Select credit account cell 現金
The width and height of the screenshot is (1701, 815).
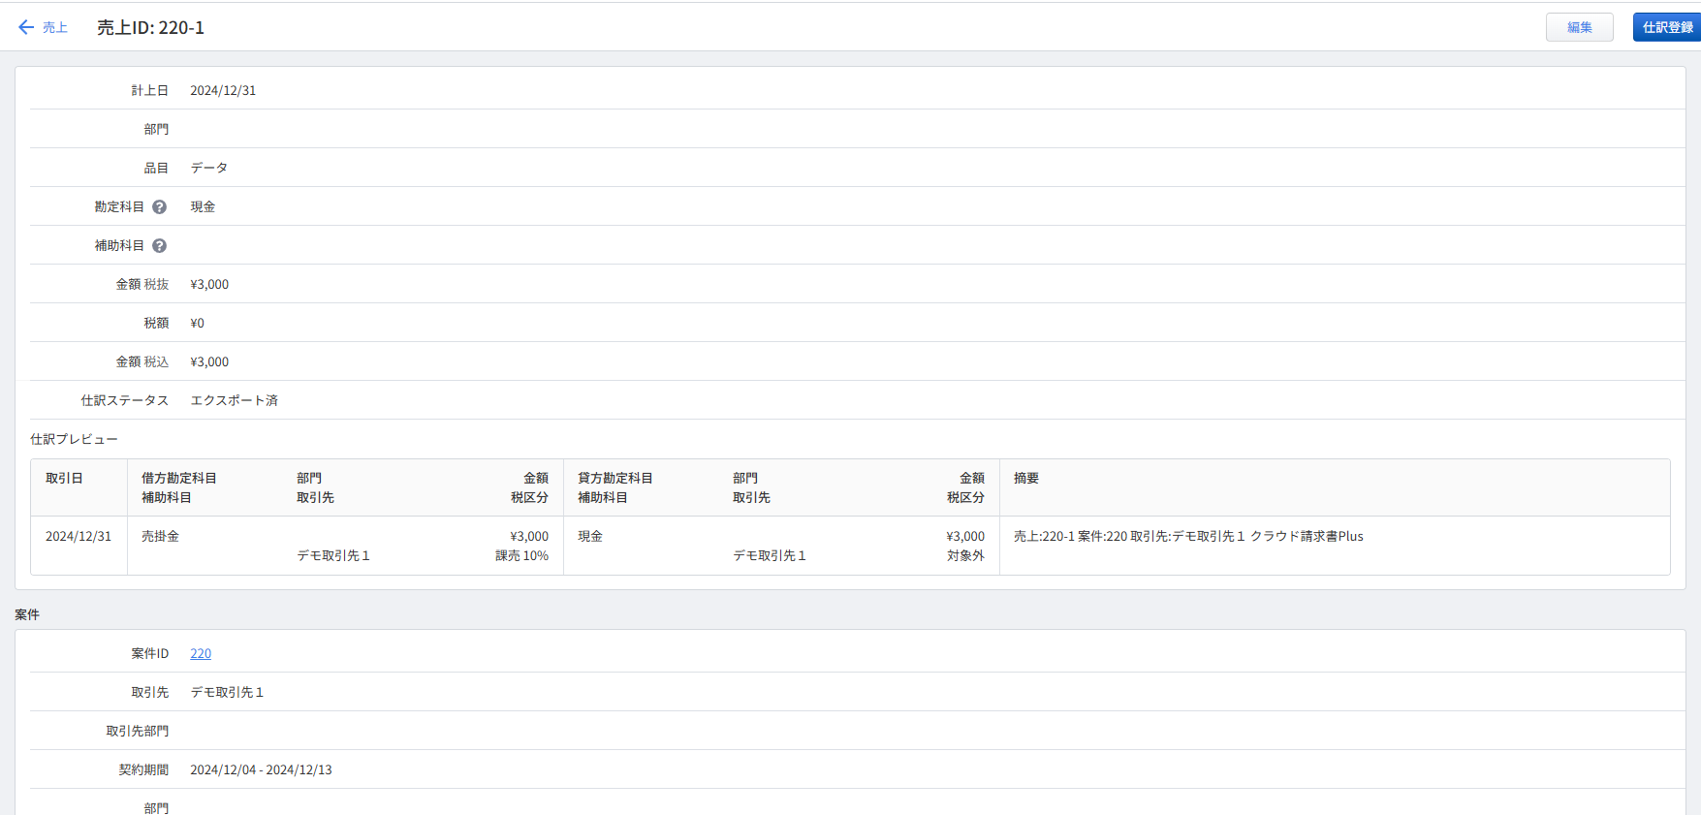[x=590, y=536]
